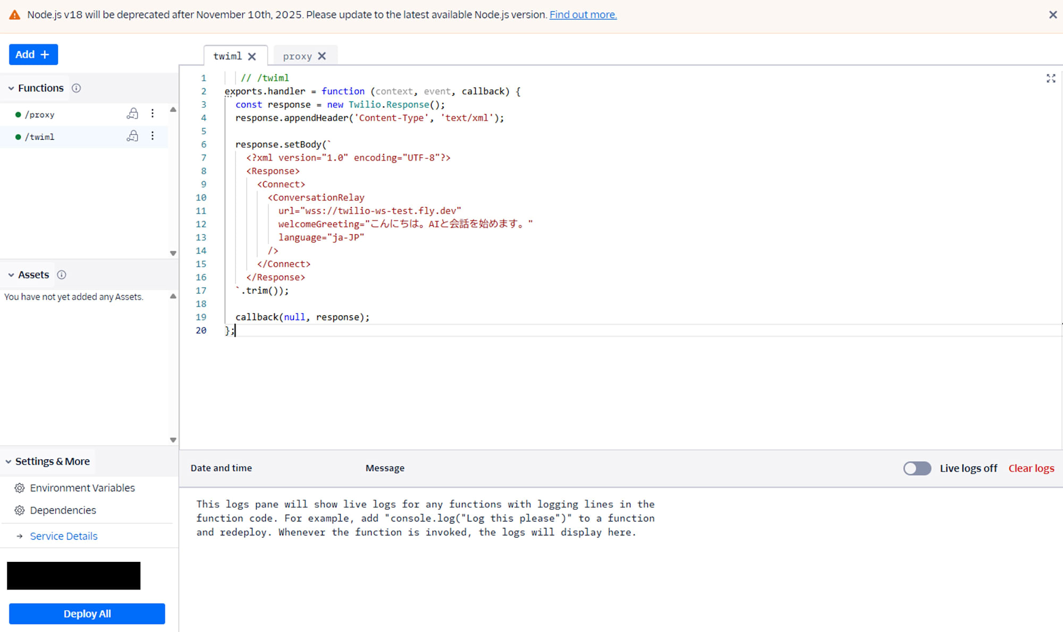Screen dimensions: 1063x632
Task: Click the welcomeGreeting text on line 12
Action: 406,224
